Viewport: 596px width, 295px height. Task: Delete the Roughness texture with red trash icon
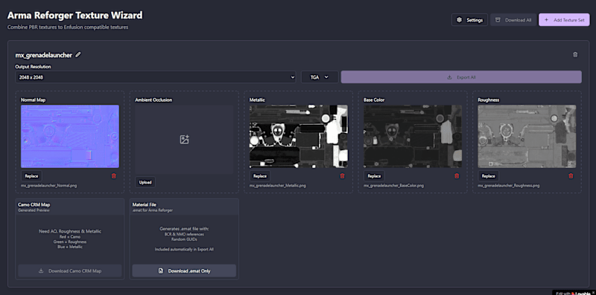[x=571, y=176]
